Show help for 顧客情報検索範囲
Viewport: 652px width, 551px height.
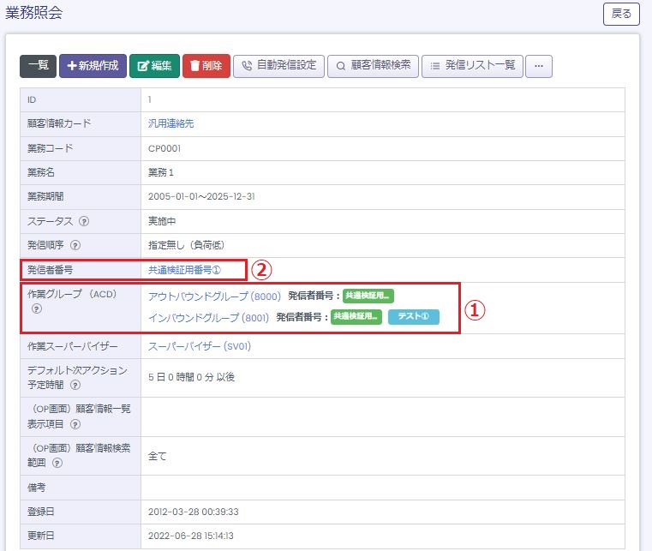click(57, 463)
